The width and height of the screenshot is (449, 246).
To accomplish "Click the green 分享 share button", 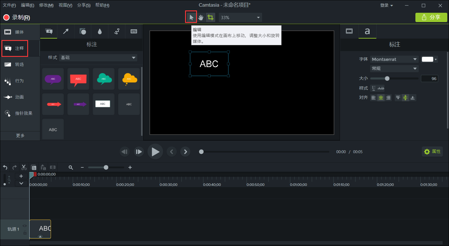I will pos(431,17).
